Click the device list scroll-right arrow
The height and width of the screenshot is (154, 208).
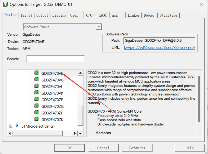coord(75,133)
